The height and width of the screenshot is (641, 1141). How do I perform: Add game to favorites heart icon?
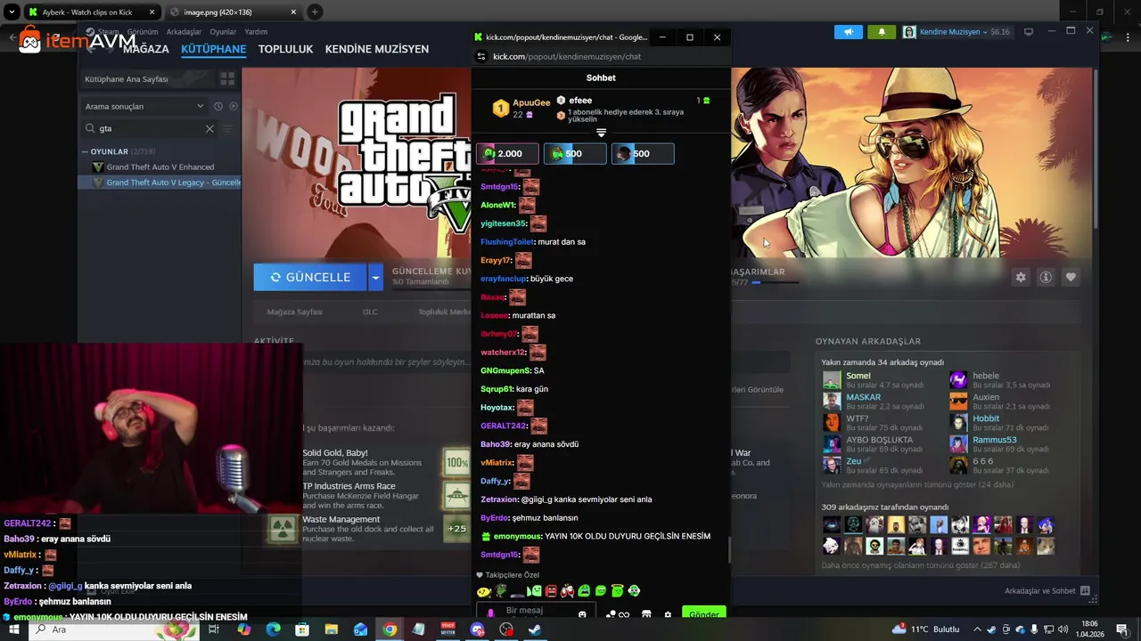pyautogui.click(x=1071, y=277)
